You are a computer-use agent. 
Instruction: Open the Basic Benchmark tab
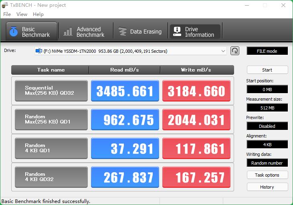pos(31,32)
